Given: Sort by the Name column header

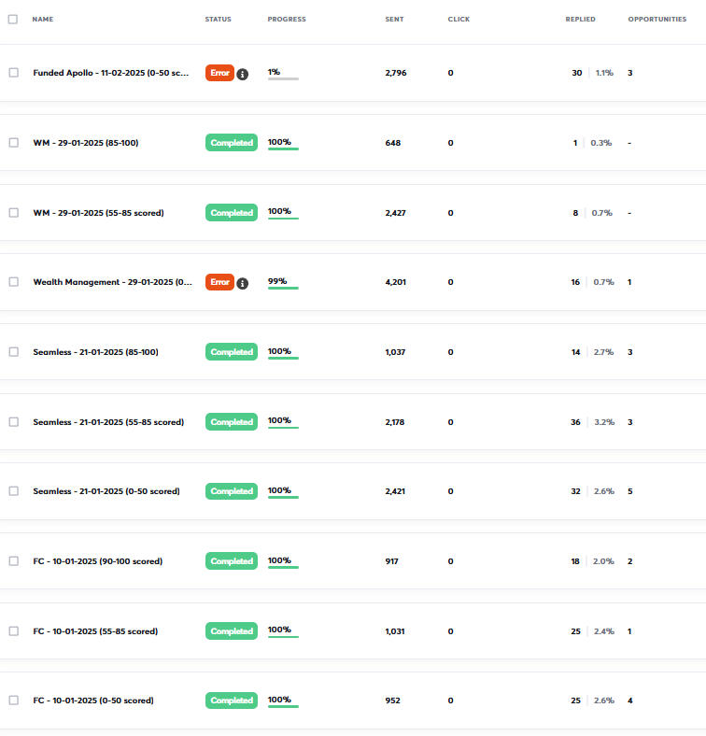Looking at the screenshot, I should pos(43,19).
